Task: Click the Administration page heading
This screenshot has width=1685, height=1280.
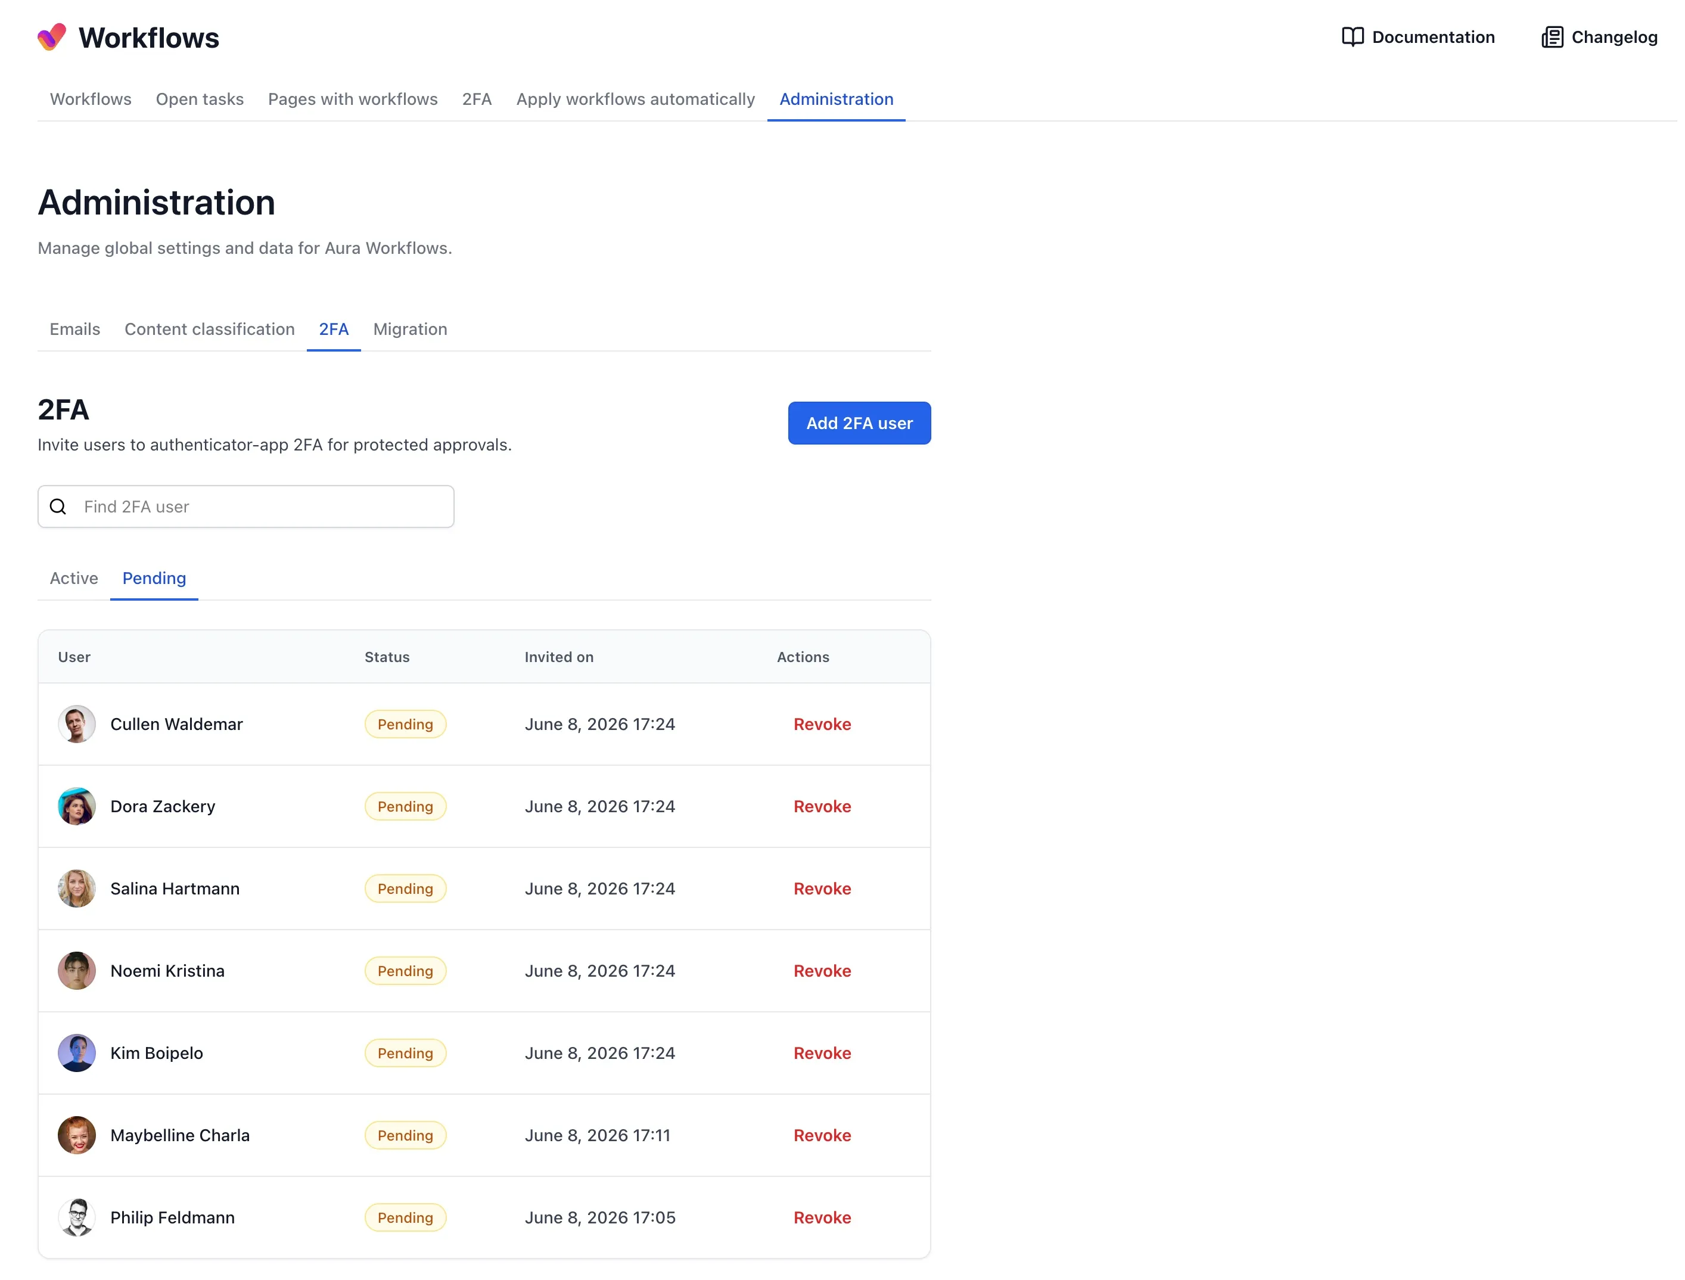Action: 156,203
